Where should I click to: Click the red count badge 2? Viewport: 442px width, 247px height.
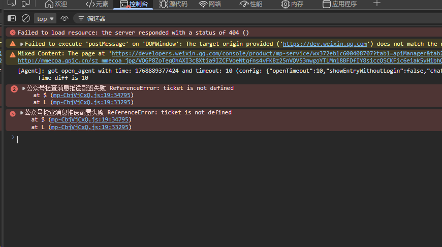[14, 89]
